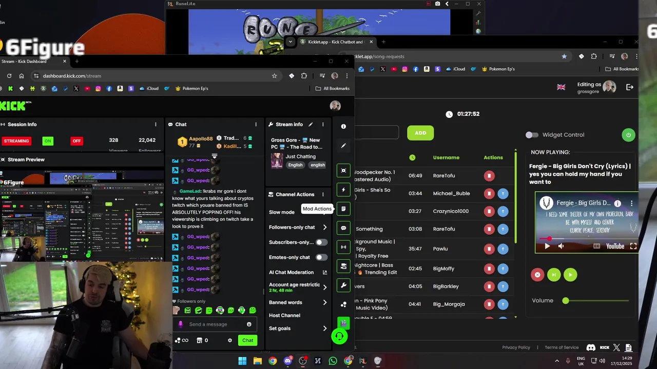The height and width of the screenshot is (369, 657).
Task: Expand Followers-only chat options
Action: point(324,228)
